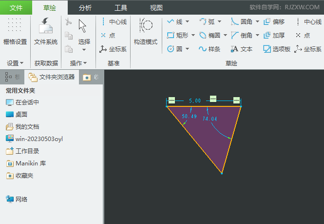Expand the 圆角 dropdown arrow
The height and width of the screenshot is (224, 324).
point(257,21)
